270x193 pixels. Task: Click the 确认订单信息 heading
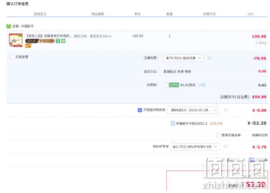click(18, 4)
